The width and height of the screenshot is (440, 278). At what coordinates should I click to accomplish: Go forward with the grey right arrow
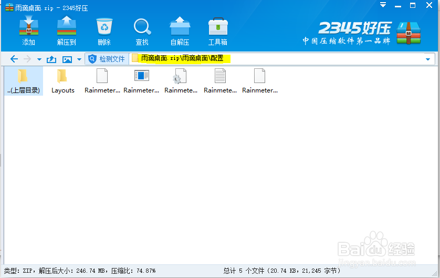pos(27,59)
